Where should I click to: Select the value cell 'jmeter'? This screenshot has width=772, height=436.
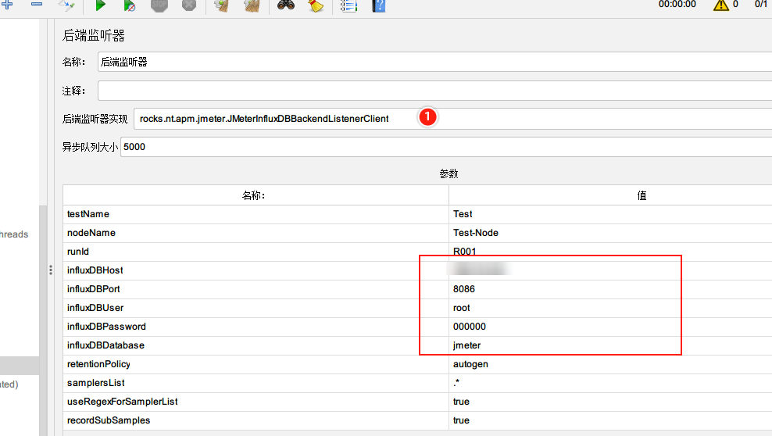point(610,345)
